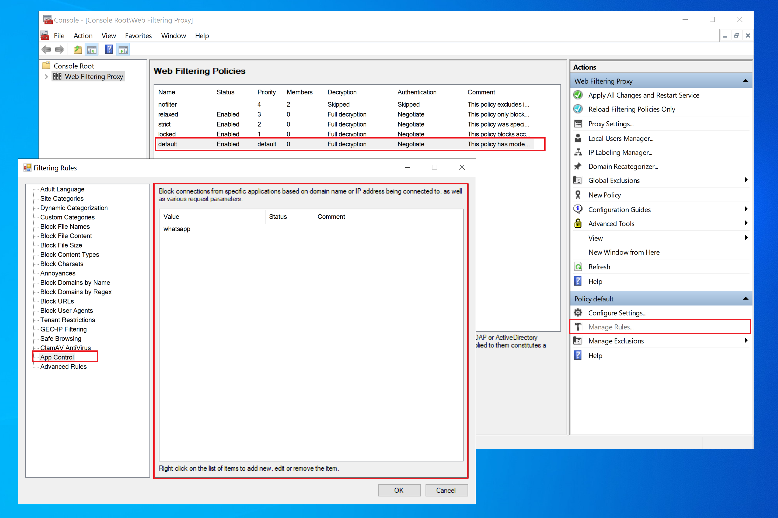Click the Manage Exclusions icon
Image resolution: width=778 pixels, height=518 pixels.
(x=578, y=341)
